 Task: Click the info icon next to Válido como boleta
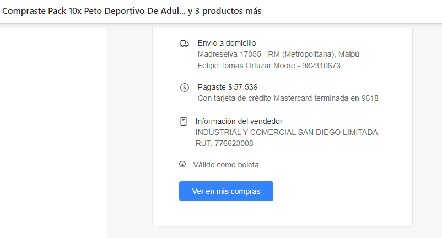[x=182, y=164]
